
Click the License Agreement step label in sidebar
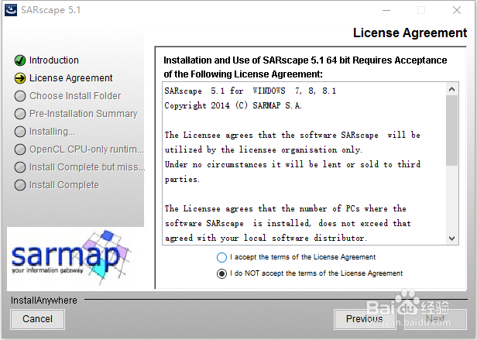[x=71, y=78]
